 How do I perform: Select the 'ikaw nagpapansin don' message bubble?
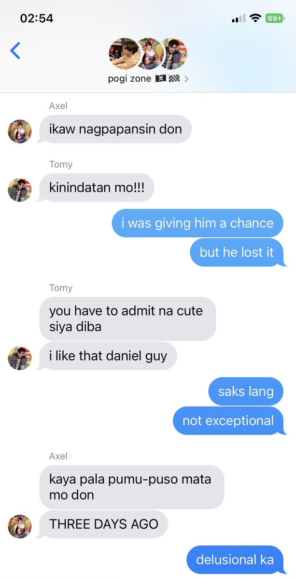pos(115,129)
